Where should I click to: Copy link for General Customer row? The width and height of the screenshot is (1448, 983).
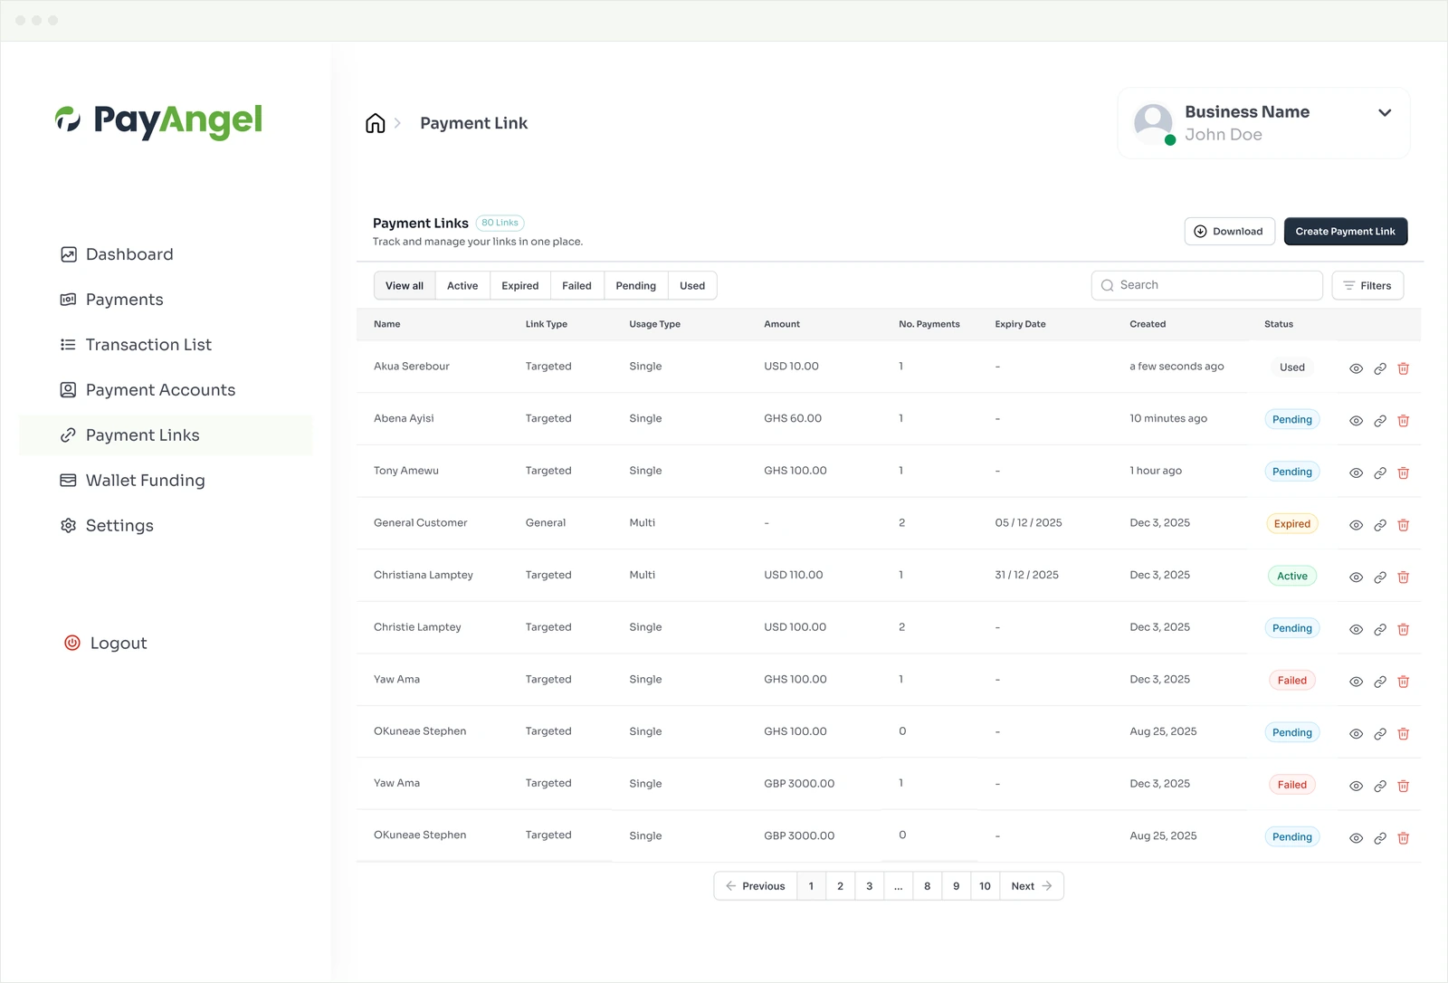pos(1379,525)
